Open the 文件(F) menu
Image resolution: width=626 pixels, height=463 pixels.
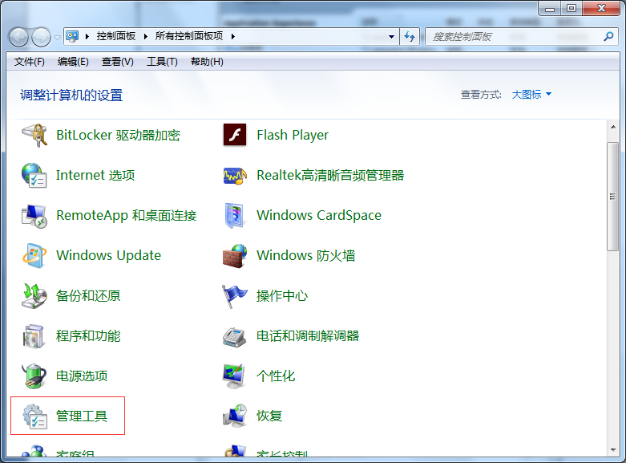[30, 62]
